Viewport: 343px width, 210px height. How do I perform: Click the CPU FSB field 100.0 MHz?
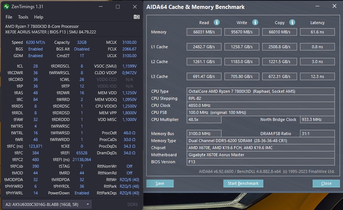[260, 112]
